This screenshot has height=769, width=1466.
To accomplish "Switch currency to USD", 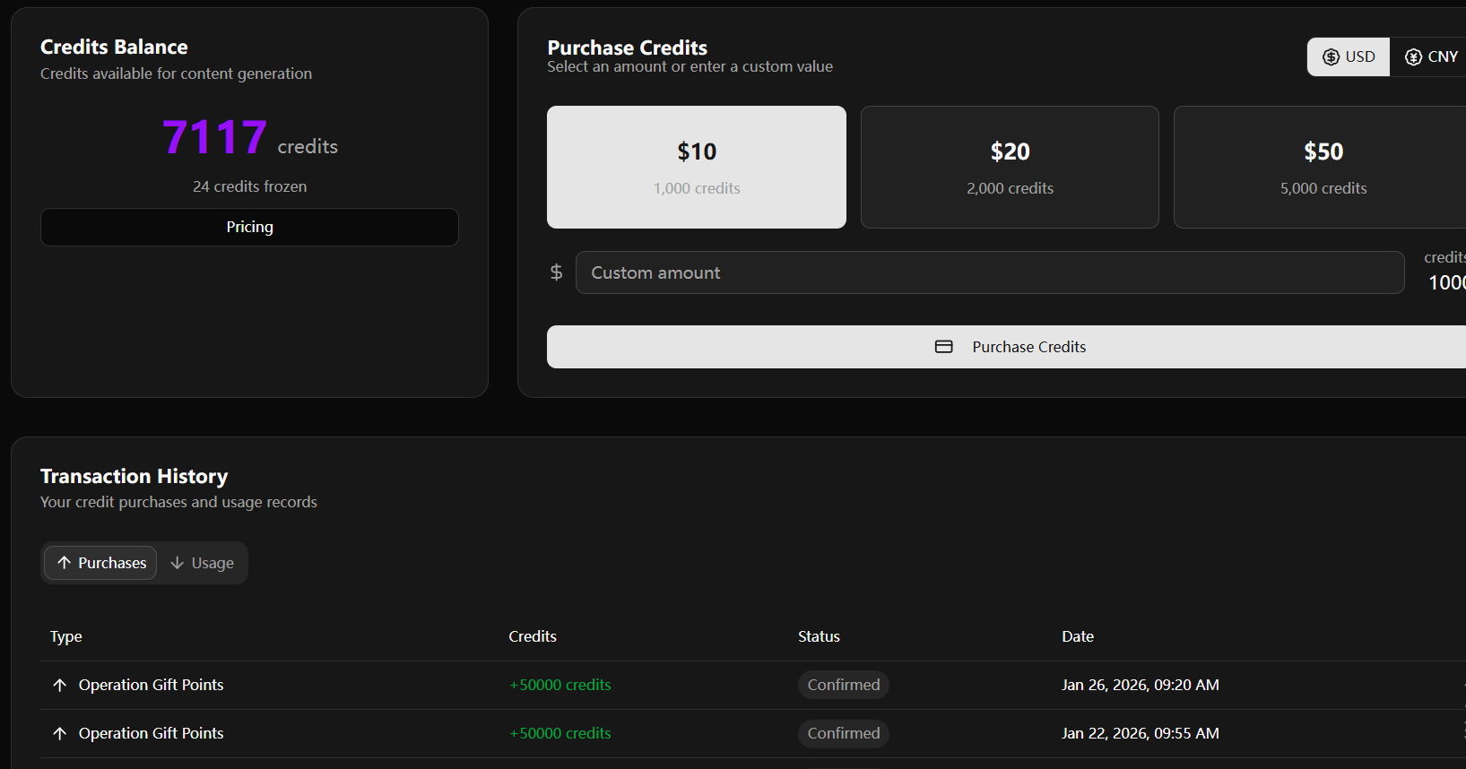I will point(1349,57).
